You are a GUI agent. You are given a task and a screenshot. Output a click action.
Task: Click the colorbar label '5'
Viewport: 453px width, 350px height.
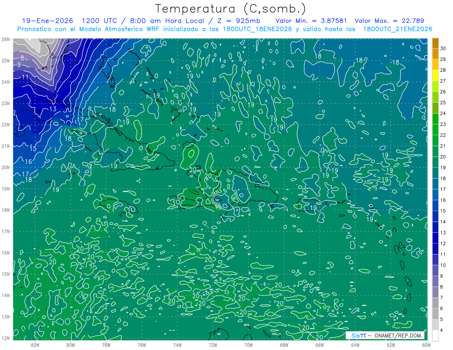tap(442, 320)
